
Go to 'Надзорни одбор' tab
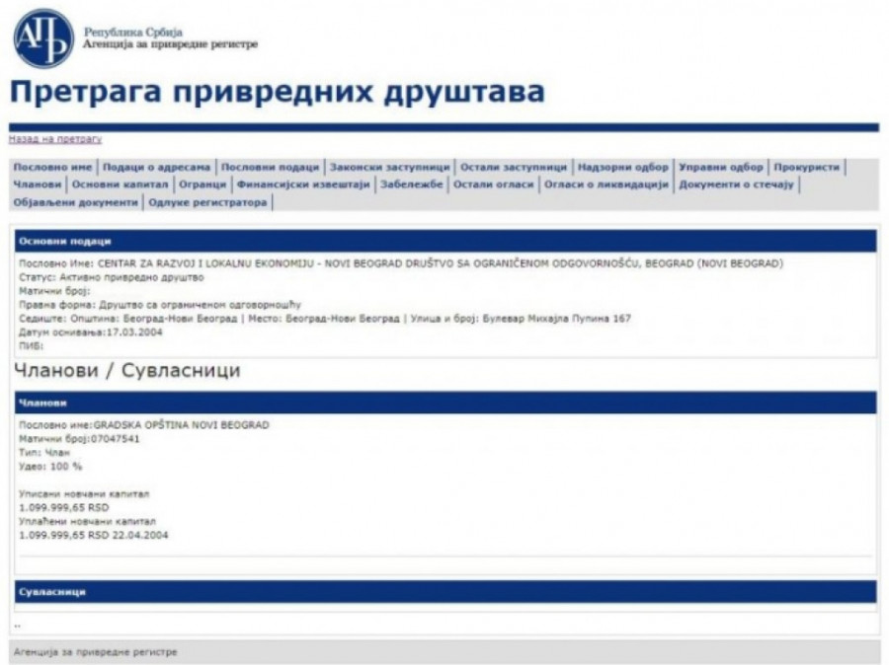623,167
